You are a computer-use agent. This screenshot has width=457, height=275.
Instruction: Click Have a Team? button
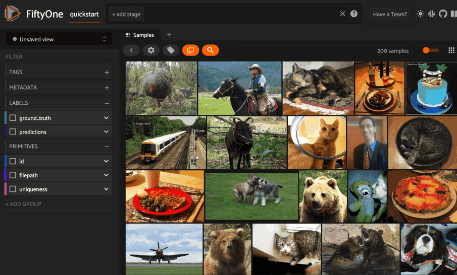(x=389, y=14)
